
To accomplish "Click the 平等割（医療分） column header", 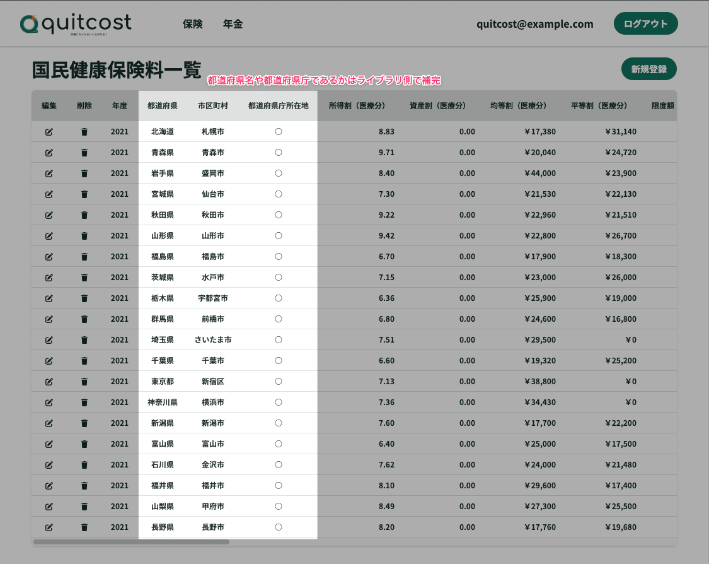I will click(599, 106).
